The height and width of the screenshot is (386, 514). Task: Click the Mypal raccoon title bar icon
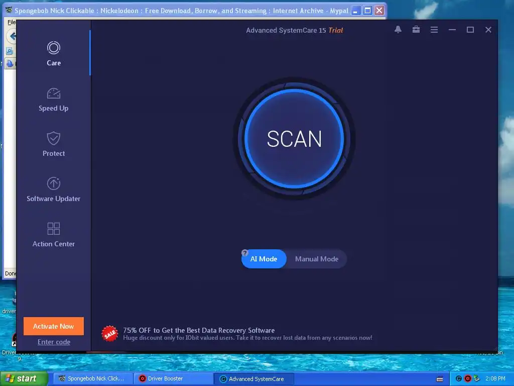(9, 10)
